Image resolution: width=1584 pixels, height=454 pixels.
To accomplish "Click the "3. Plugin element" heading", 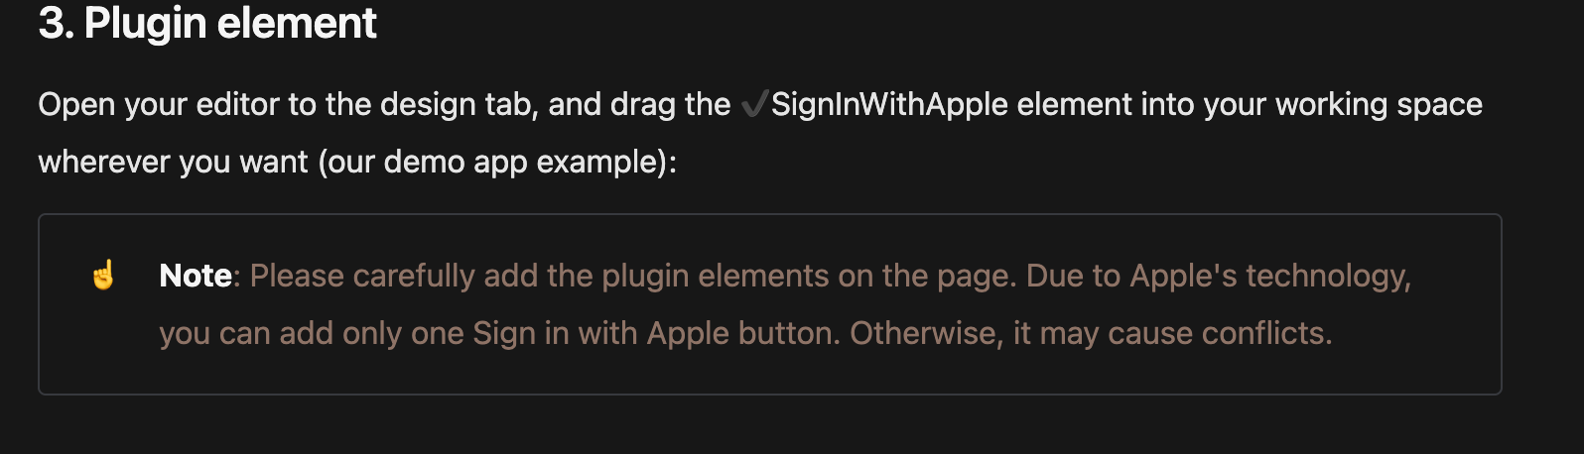I will coord(207,23).
